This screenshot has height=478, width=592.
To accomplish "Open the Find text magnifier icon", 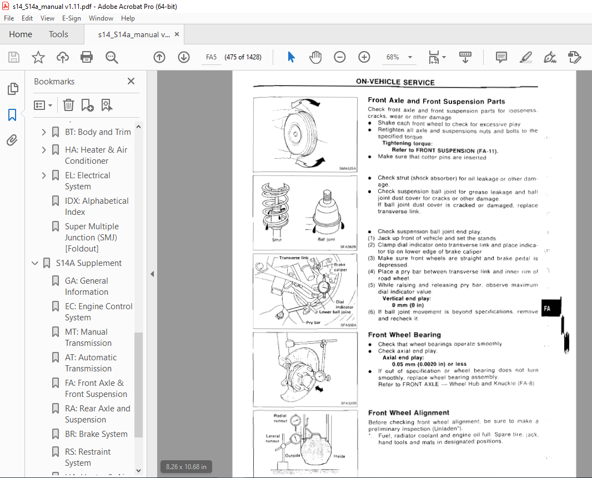I will [x=112, y=57].
